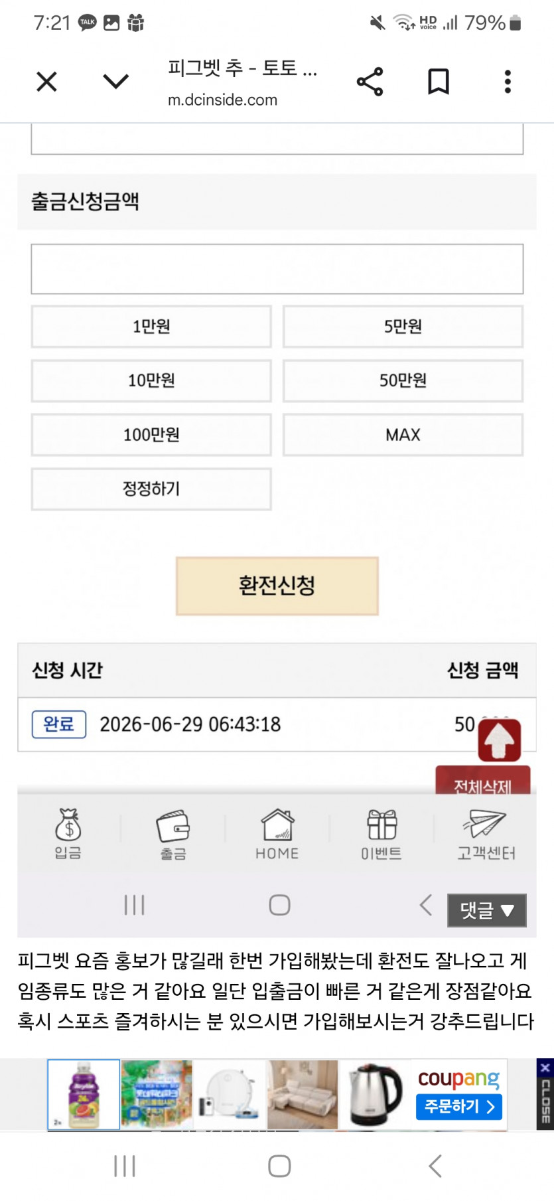Image resolution: width=554 pixels, height=1201 pixels.
Task: Tap the red scroll-to-top arrow icon
Action: (x=500, y=740)
